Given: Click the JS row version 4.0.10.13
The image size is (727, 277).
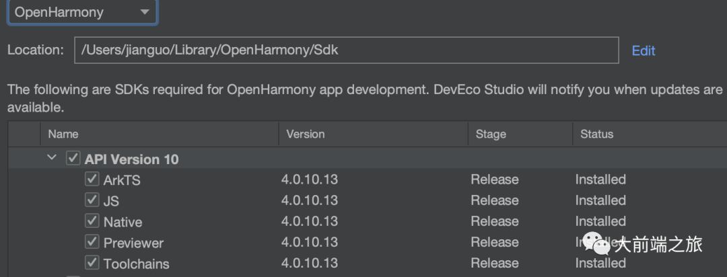Looking at the screenshot, I should [x=310, y=200].
